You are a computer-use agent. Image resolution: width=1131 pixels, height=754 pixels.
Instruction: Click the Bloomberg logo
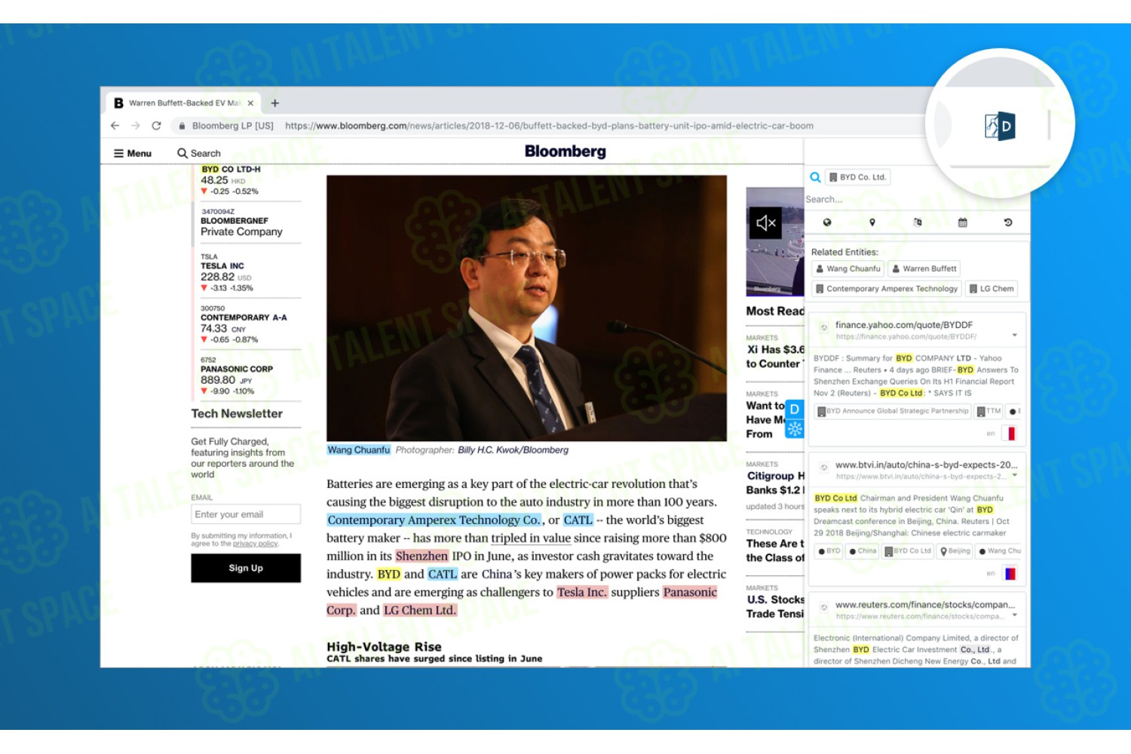(565, 152)
